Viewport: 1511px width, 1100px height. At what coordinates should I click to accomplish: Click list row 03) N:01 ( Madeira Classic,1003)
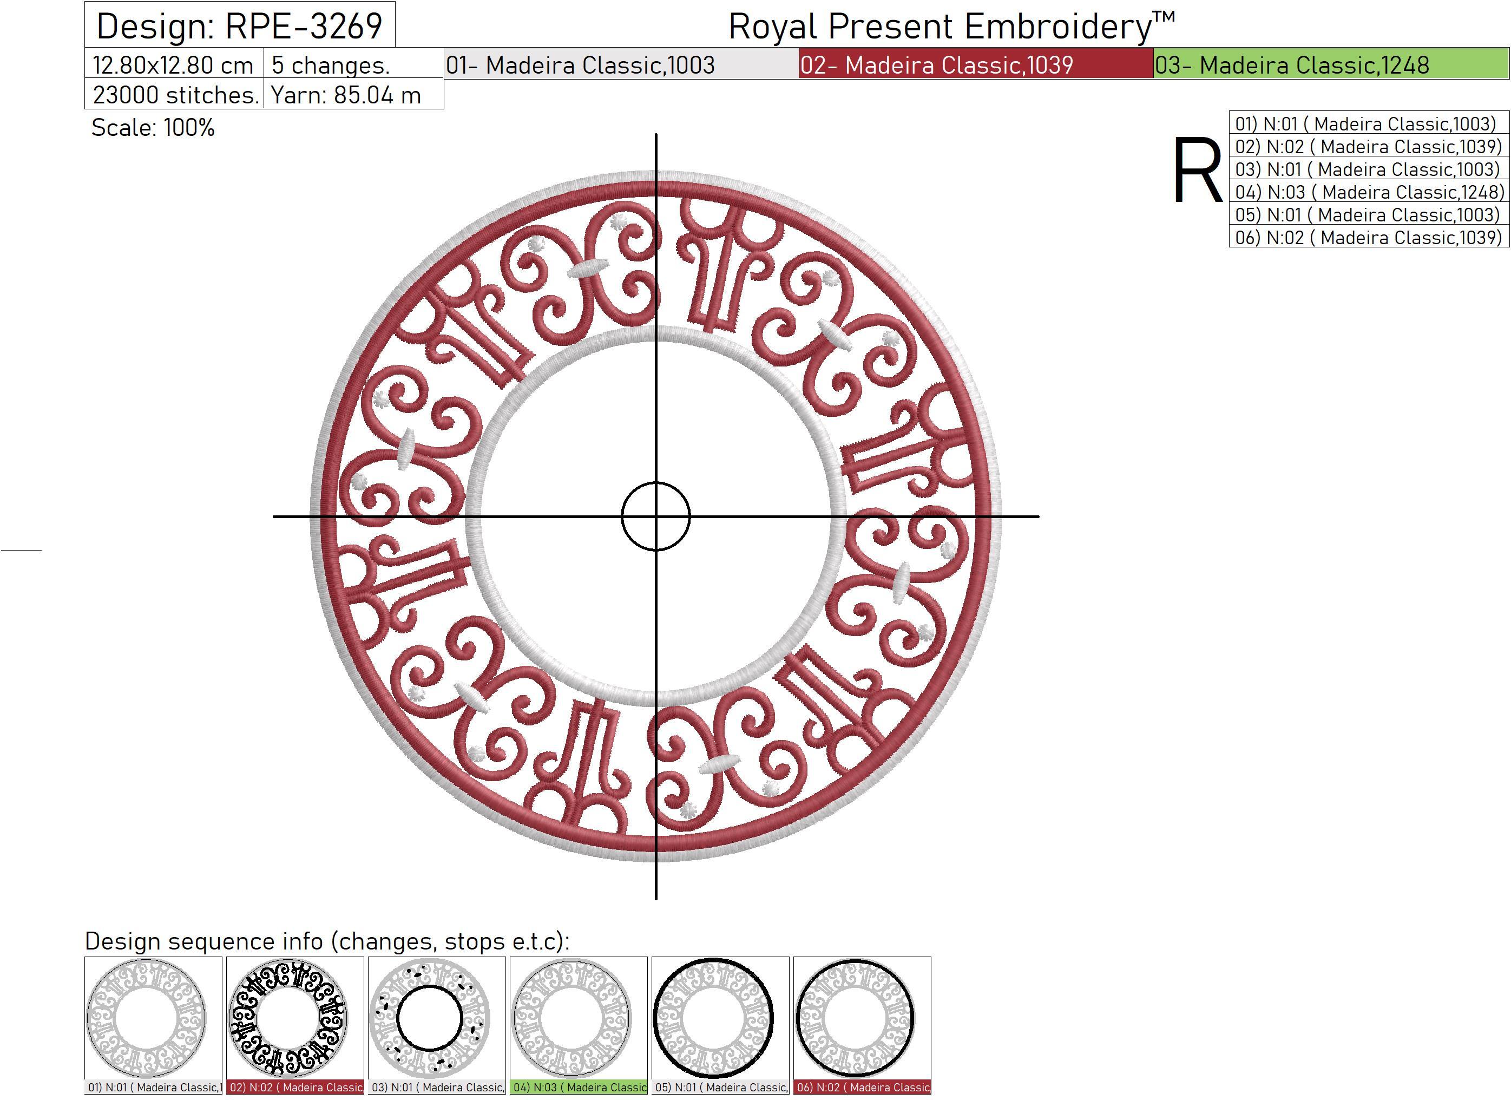[x=1369, y=168]
